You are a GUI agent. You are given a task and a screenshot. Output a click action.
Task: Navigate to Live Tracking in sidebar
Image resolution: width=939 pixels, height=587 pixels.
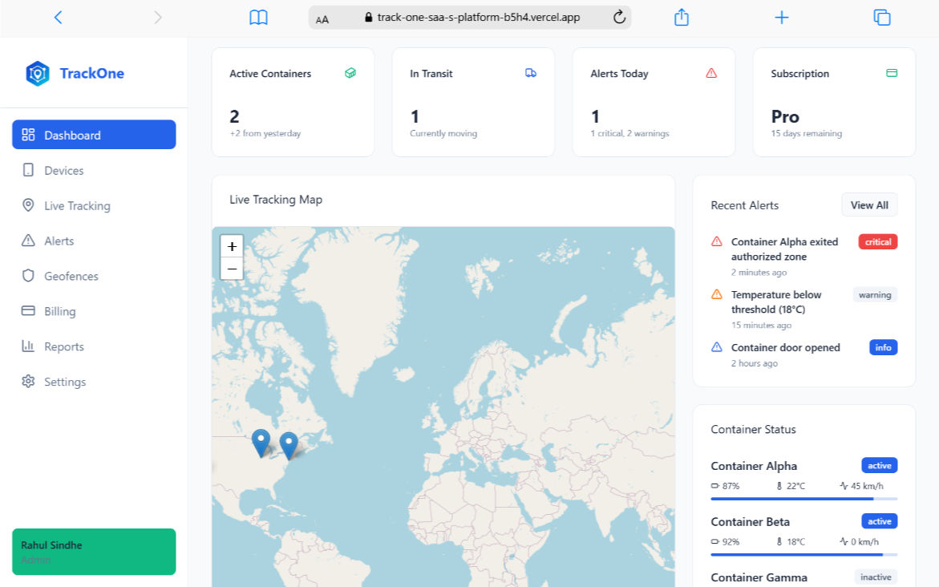(77, 206)
